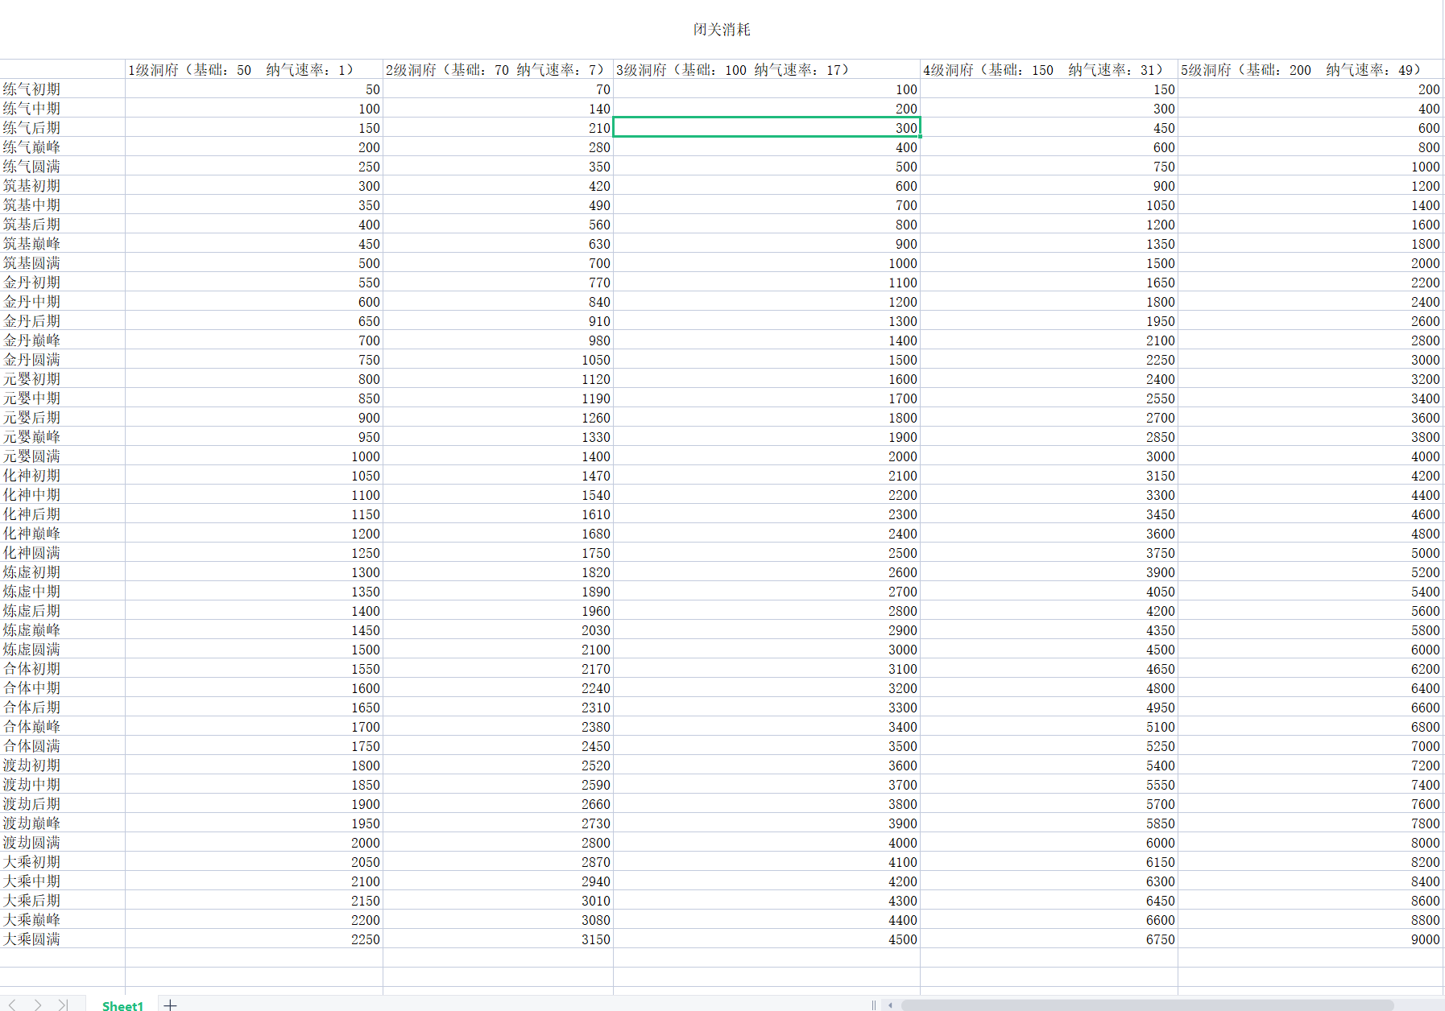Select row label 合体圆满
This screenshot has height=1011, width=1445.
coord(62,745)
